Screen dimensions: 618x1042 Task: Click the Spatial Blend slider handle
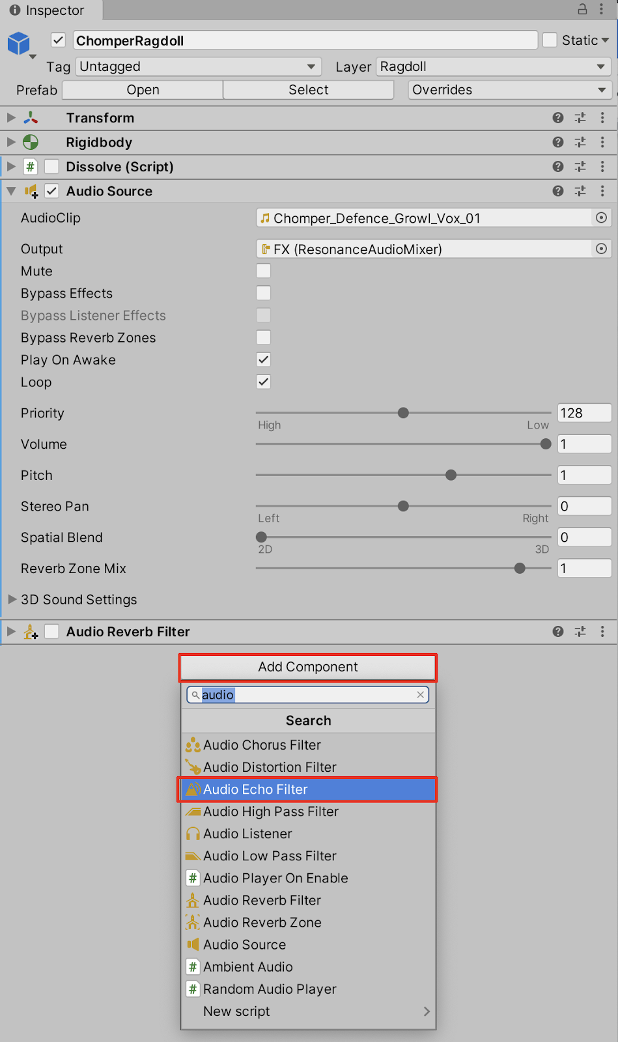[x=261, y=537]
